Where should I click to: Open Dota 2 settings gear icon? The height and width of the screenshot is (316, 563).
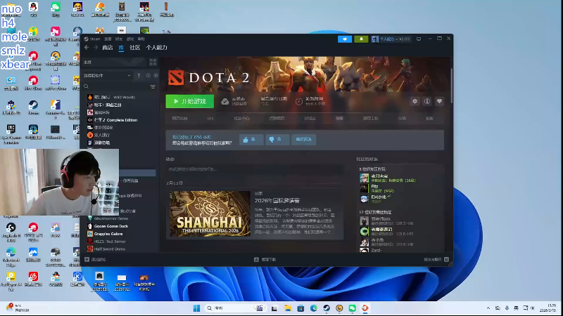click(x=415, y=101)
